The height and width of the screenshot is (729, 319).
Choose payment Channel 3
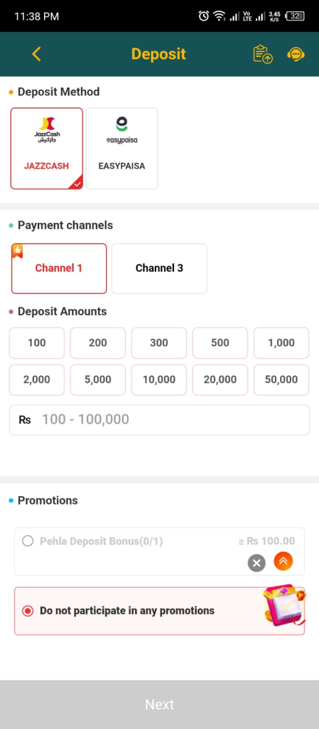pyautogui.click(x=159, y=268)
